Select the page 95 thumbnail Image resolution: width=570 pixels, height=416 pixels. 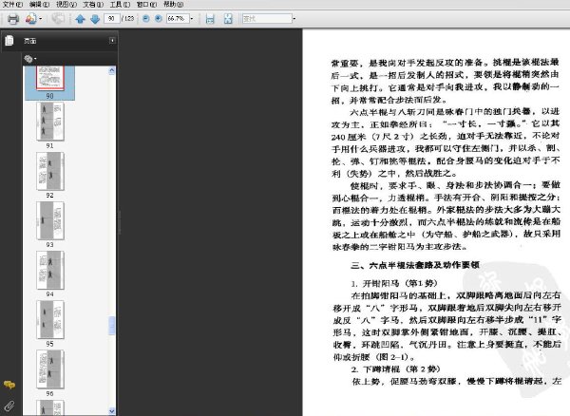pyautogui.click(x=50, y=319)
